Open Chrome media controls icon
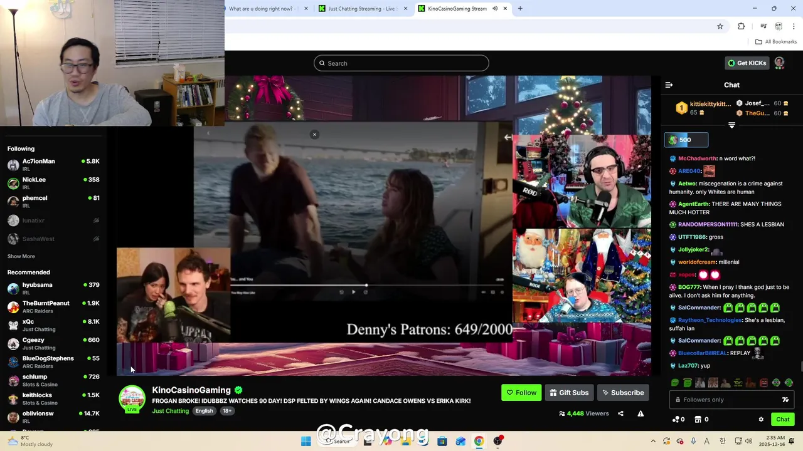Image resolution: width=803 pixels, height=451 pixels. 763,26
